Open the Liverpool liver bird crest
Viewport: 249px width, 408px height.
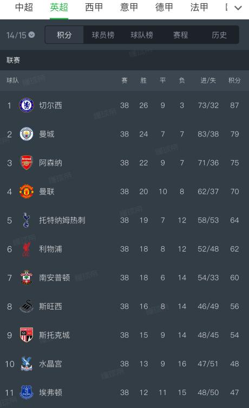point(27,249)
